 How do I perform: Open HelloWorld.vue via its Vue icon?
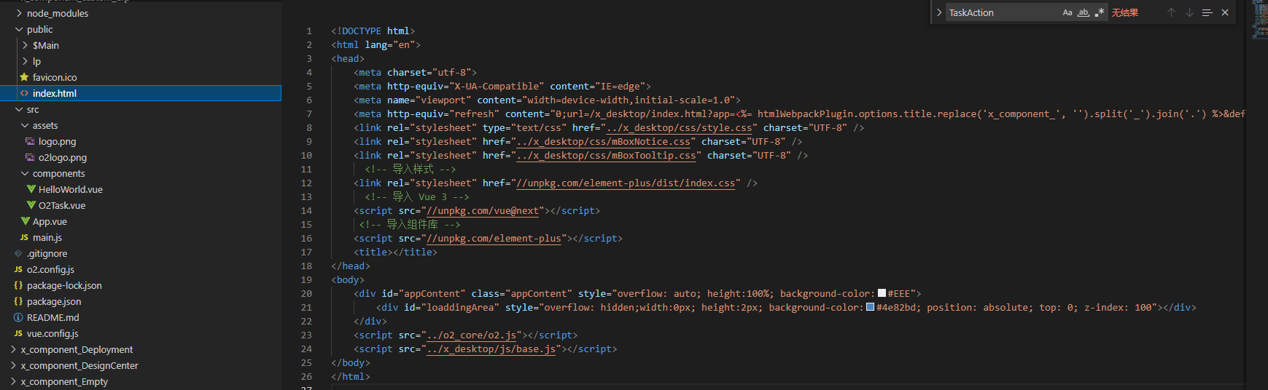[x=31, y=189]
